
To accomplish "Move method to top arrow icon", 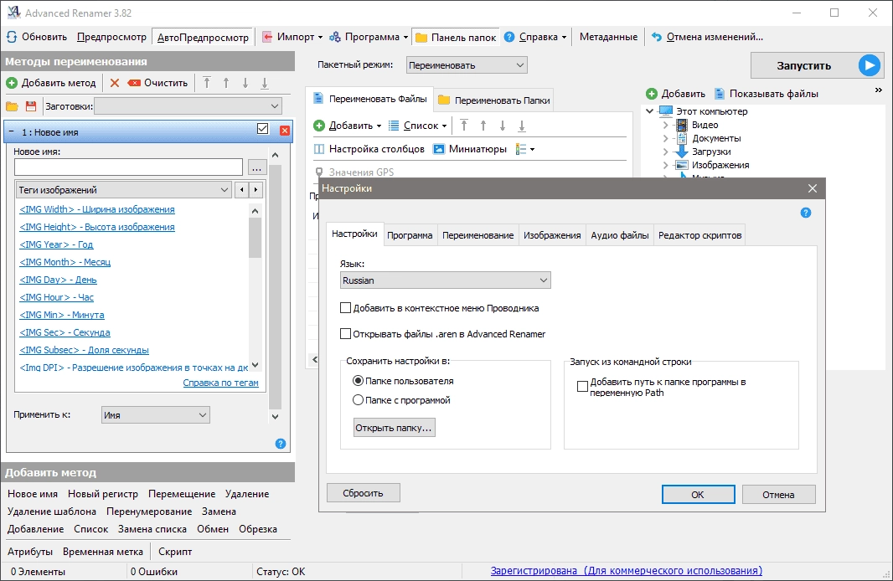I will tap(207, 83).
